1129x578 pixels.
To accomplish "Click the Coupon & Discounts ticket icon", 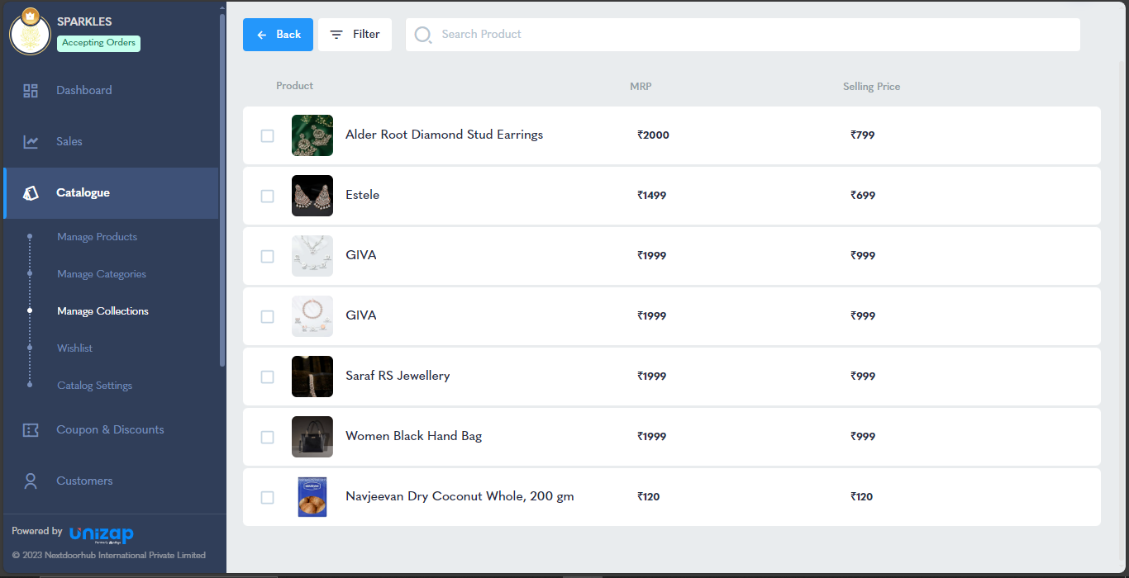I will tap(31, 430).
